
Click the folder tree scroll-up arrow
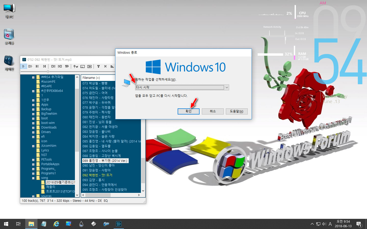(77, 77)
